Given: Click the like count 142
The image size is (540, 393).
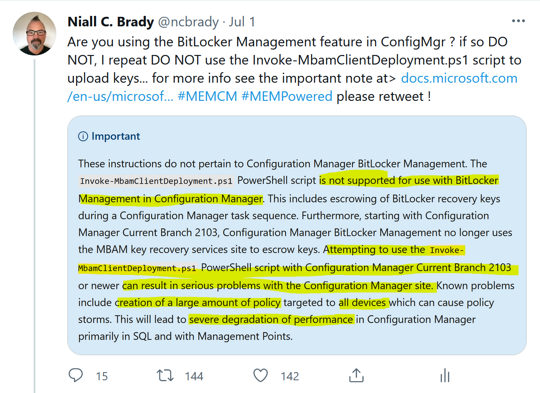Looking at the screenshot, I should tap(290, 376).
